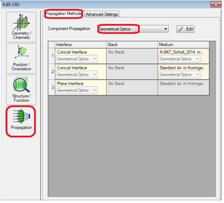Open the Propagation page
Image resolution: width=224 pixels, height=203 pixels.
[21, 121]
